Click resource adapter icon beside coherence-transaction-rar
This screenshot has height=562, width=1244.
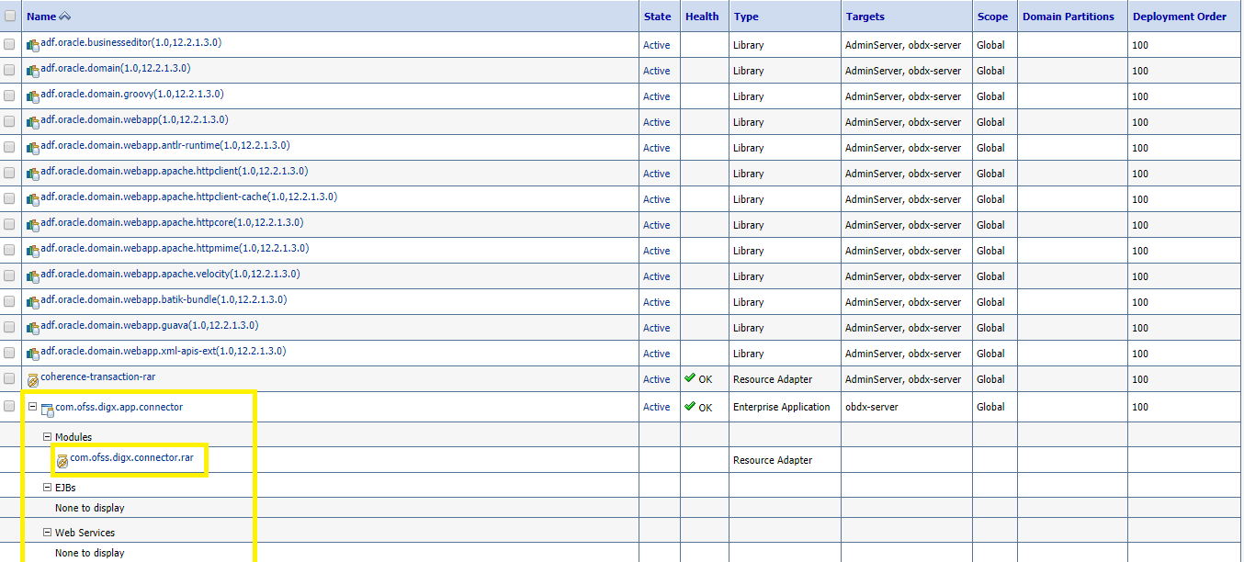coord(33,380)
